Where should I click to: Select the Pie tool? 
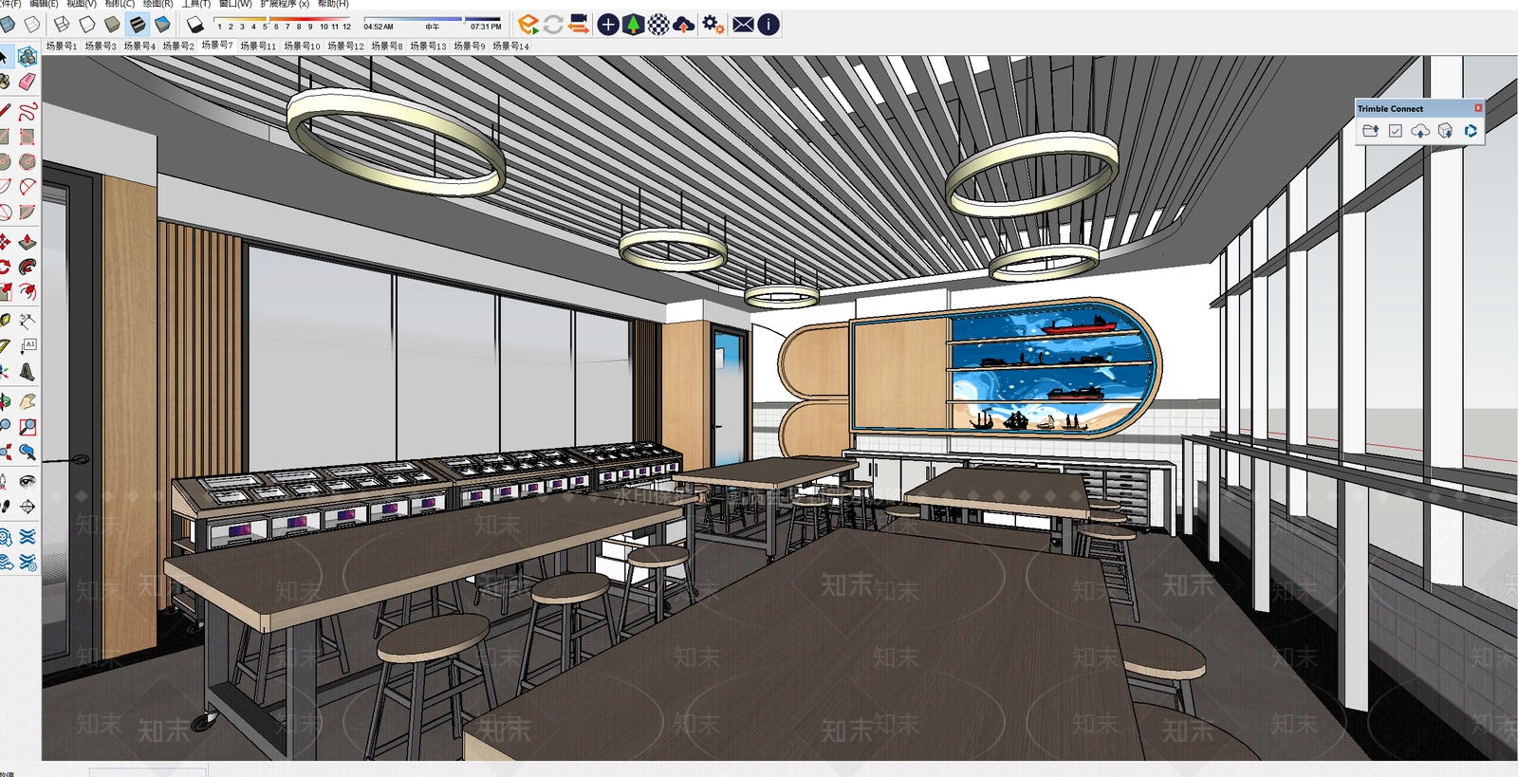point(28,212)
